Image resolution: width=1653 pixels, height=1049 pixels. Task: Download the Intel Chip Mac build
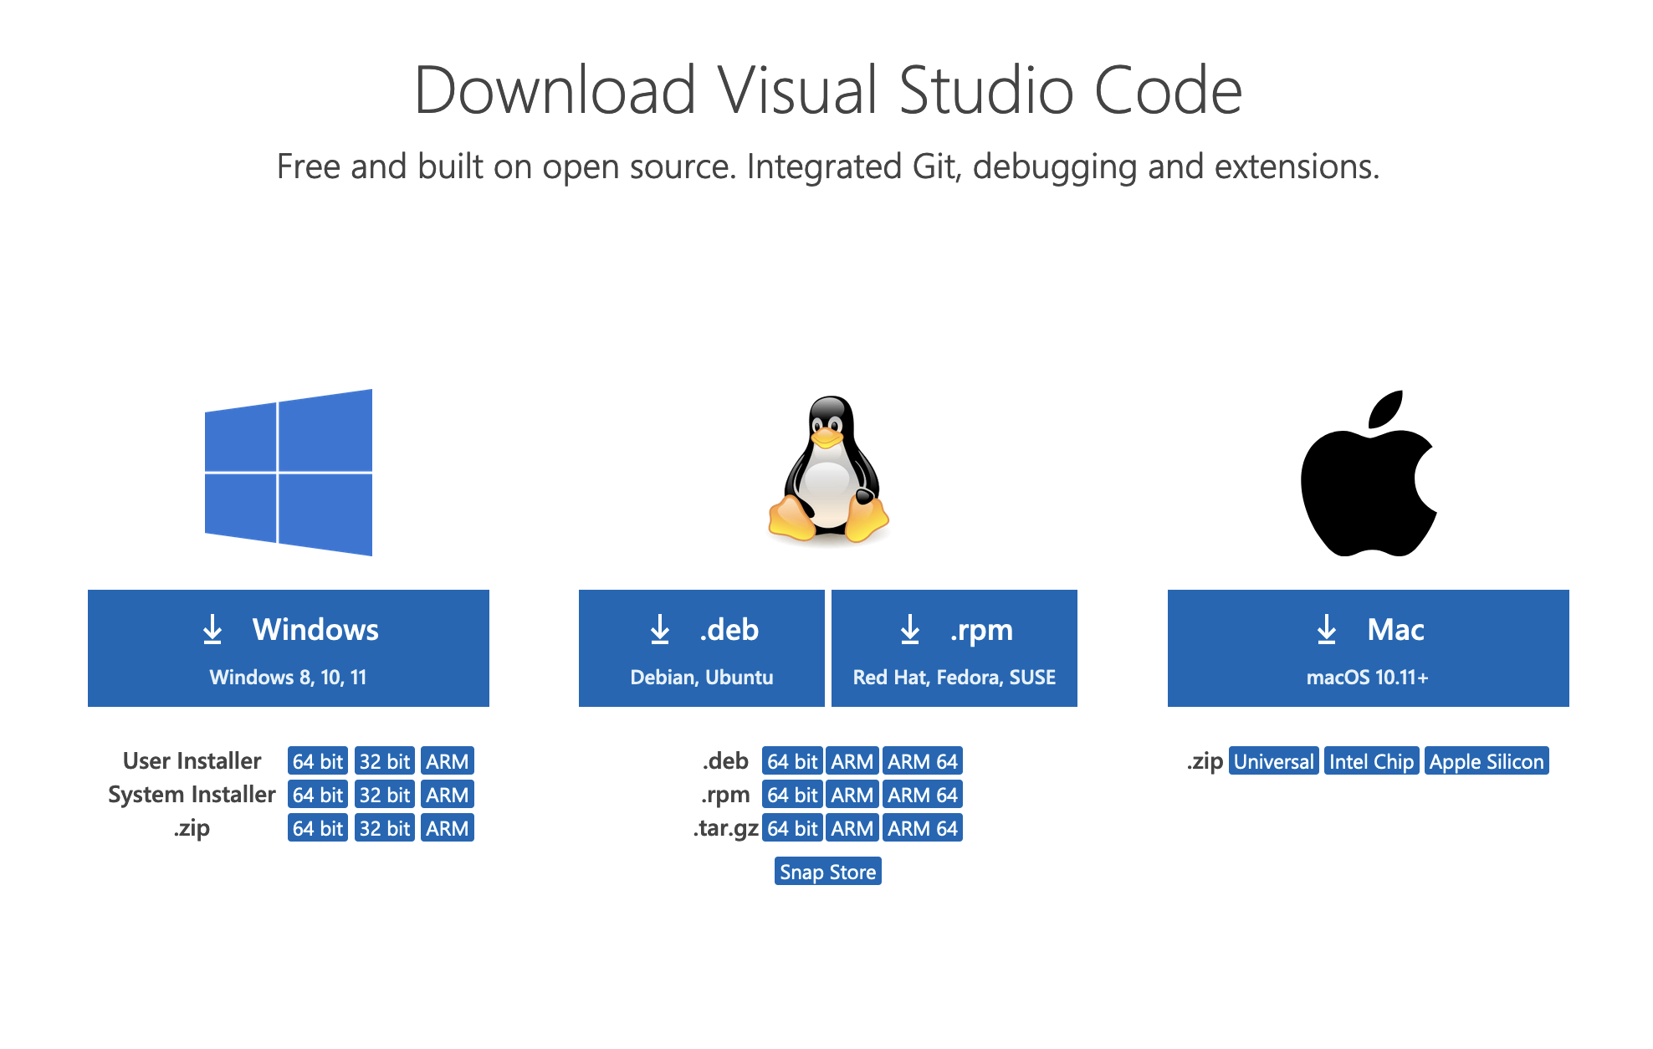[1372, 761]
